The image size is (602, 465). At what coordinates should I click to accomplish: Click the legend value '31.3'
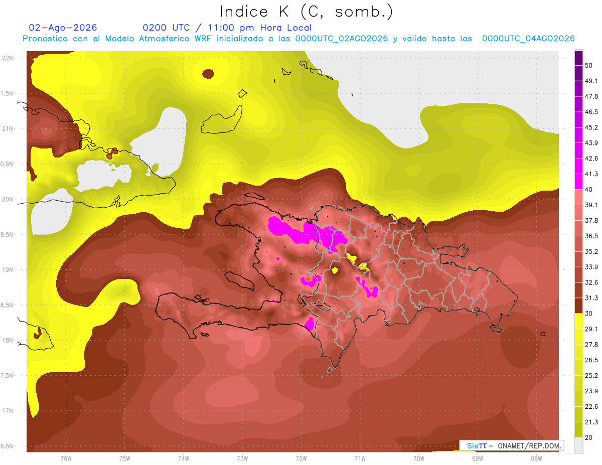[591, 298]
